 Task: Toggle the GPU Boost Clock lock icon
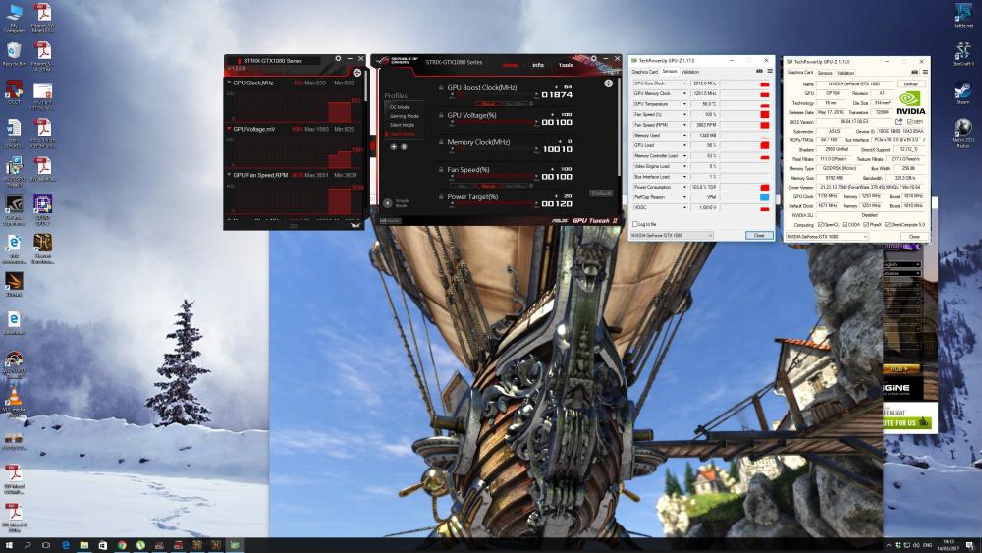441,88
